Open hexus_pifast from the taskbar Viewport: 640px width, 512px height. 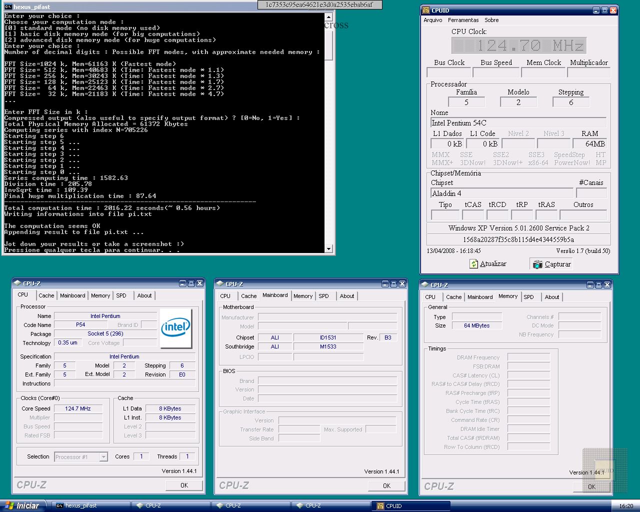tap(90, 505)
